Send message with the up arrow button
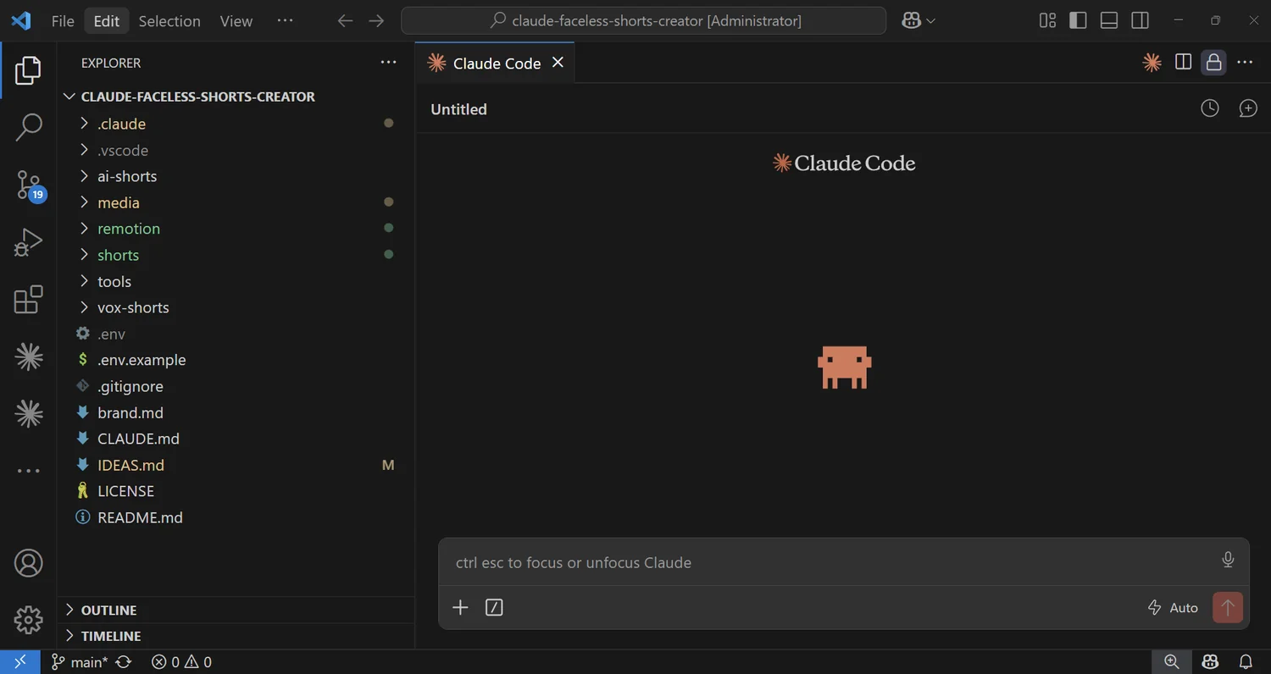The image size is (1271, 674). click(1228, 607)
